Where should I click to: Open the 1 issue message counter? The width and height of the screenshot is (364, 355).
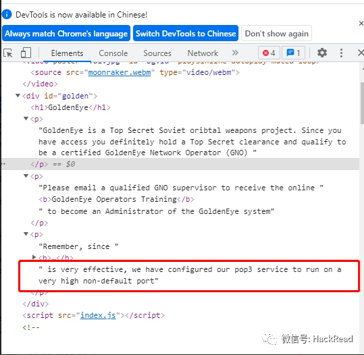click(293, 53)
